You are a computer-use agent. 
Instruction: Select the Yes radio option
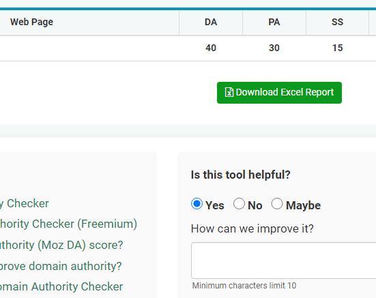tap(197, 204)
